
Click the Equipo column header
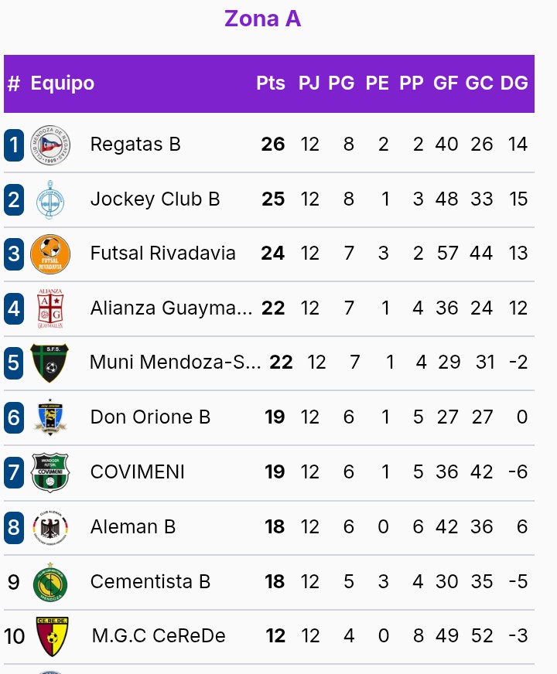click(x=63, y=83)
